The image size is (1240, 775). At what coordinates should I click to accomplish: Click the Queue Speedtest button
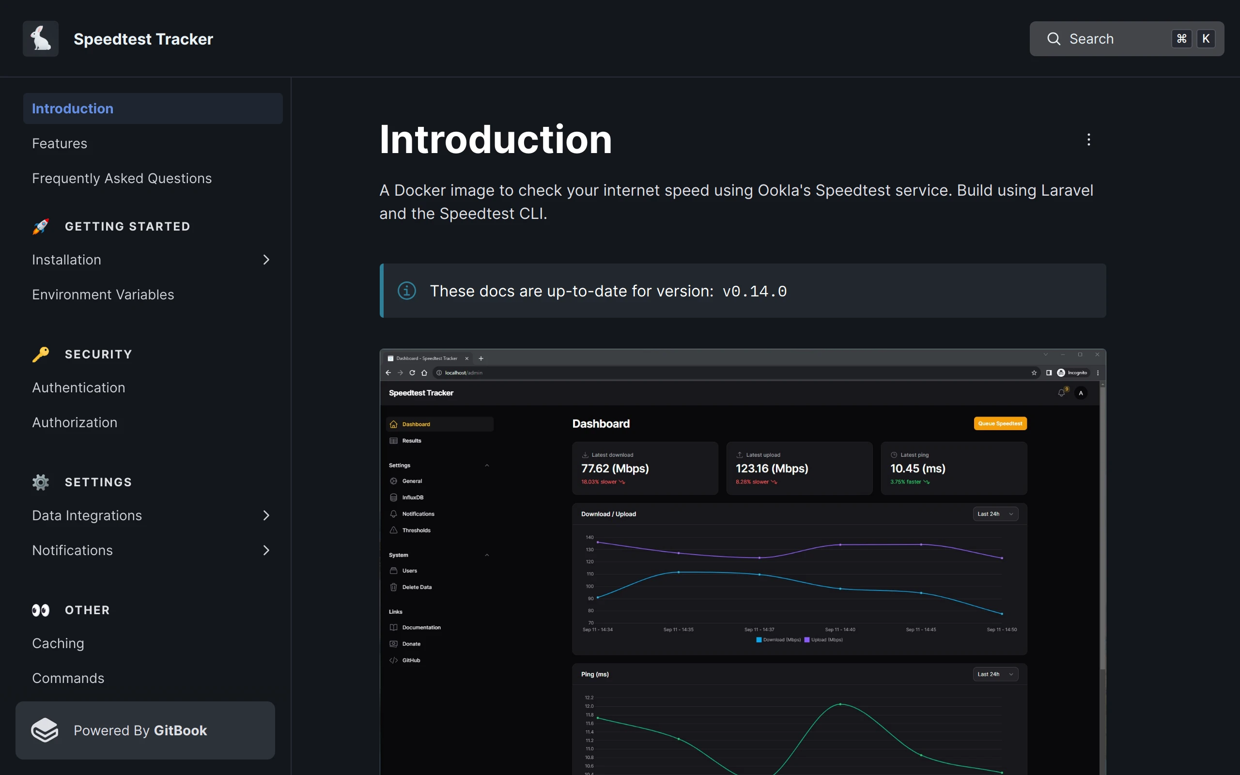pyautogui.click(x=999, y=423)
